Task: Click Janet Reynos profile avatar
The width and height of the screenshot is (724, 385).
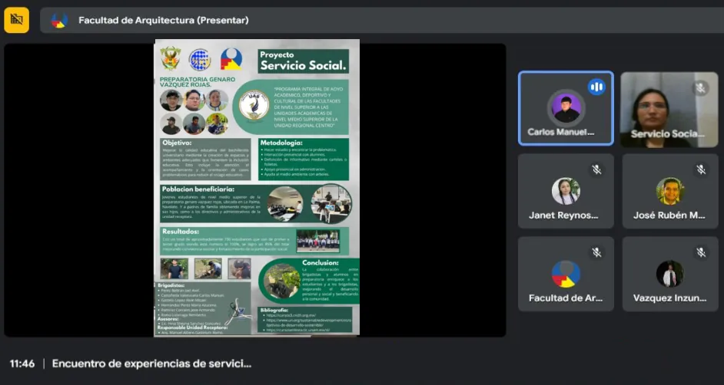Action: coord(566,191)
